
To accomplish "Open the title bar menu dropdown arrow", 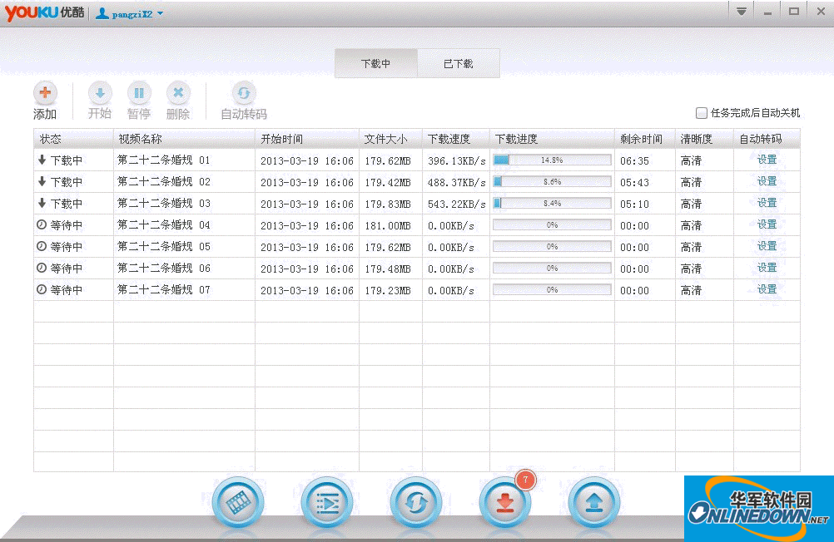I will point(741,12).
